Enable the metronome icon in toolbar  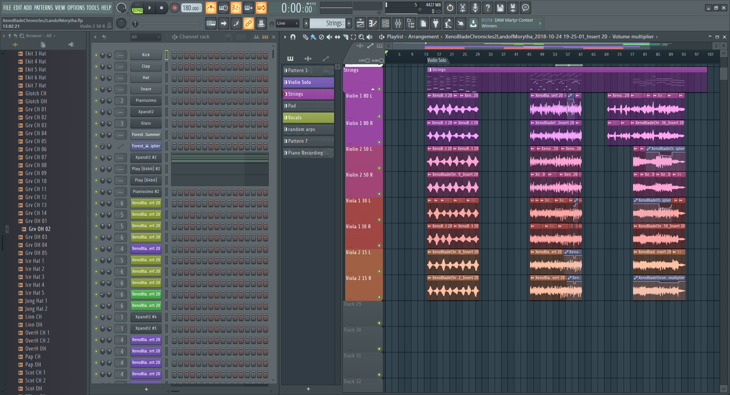click(211, 8)
